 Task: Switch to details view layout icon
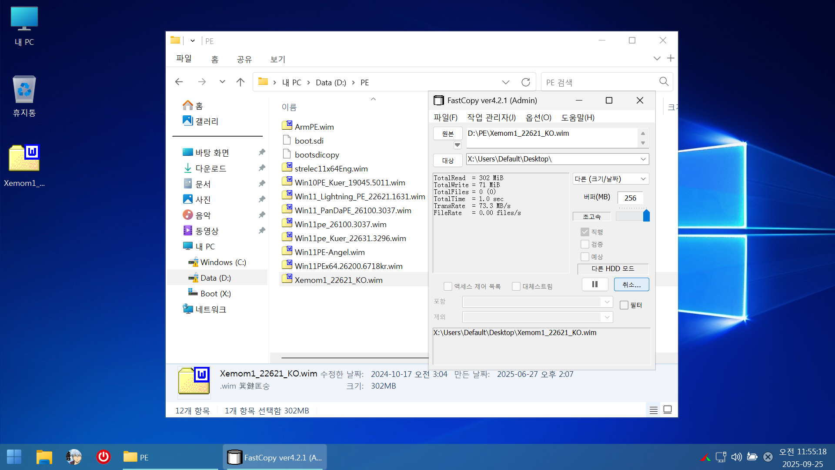653,410
